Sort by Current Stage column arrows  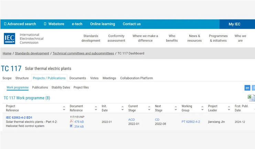149,108
